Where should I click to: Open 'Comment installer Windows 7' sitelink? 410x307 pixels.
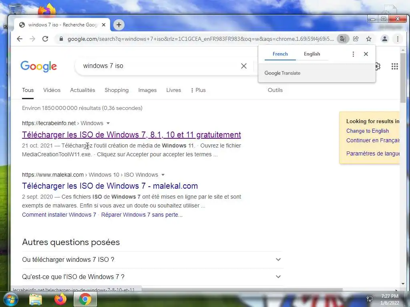(59, 215)
